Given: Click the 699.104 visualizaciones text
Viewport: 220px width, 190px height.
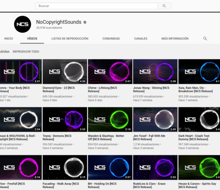Looking at the screenshot, I should [x=57, y=97].
